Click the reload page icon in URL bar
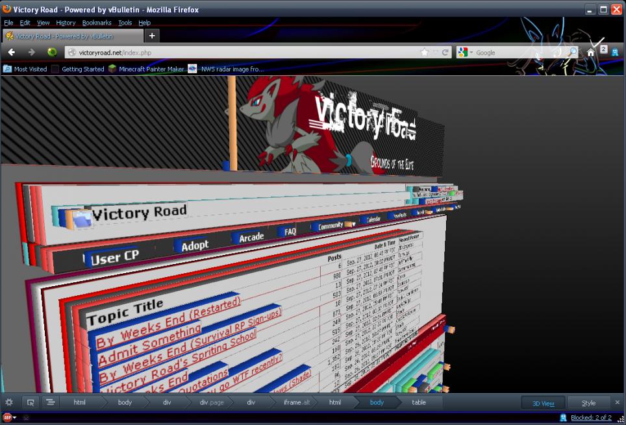626x425 pixels. [x=446, y=53]
